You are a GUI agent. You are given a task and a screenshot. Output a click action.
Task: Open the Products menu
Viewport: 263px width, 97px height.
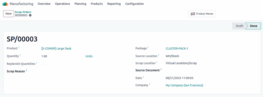(97, 4)
